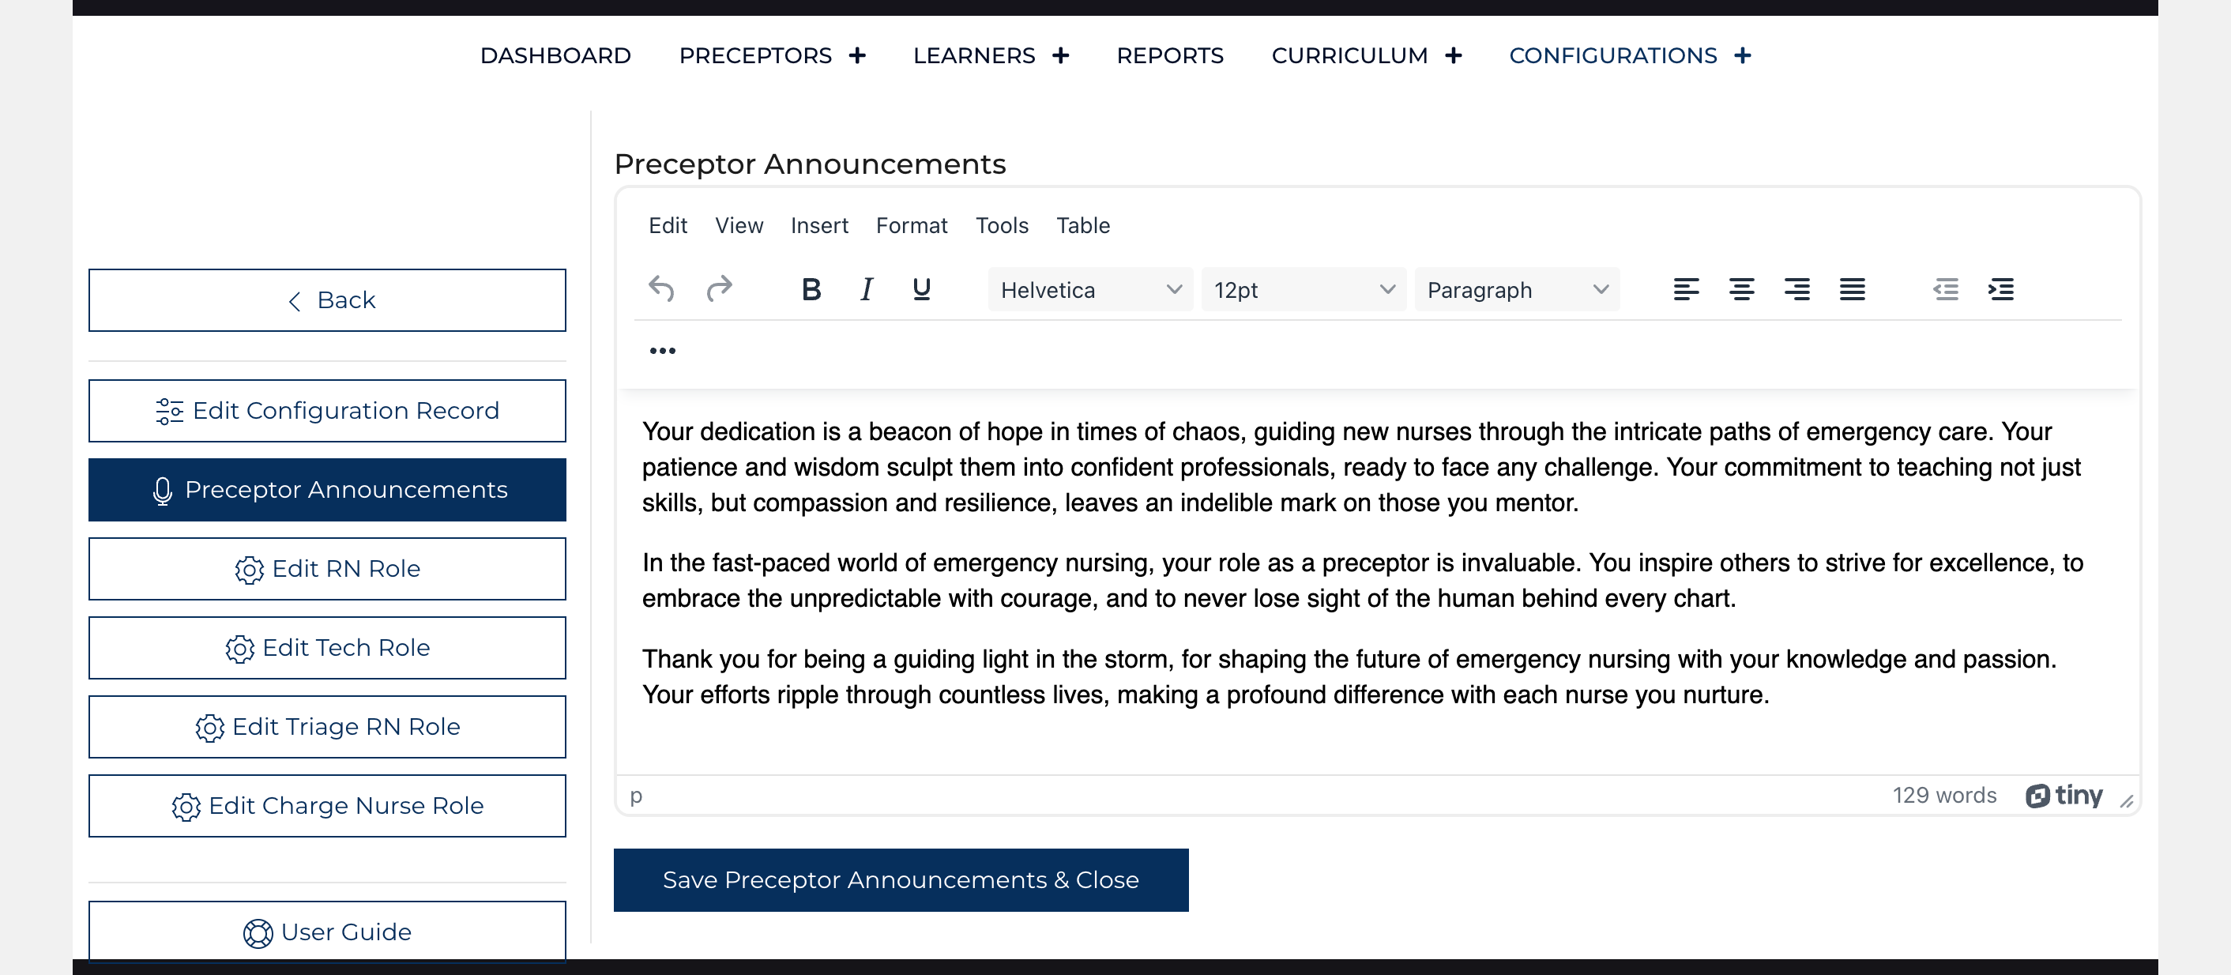
Task: Open the Helvetica font family dropdown
Action: pos(1089,290)
